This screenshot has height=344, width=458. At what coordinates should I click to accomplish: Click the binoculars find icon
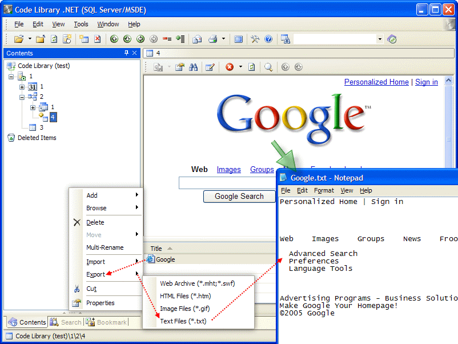coord(193,67)
